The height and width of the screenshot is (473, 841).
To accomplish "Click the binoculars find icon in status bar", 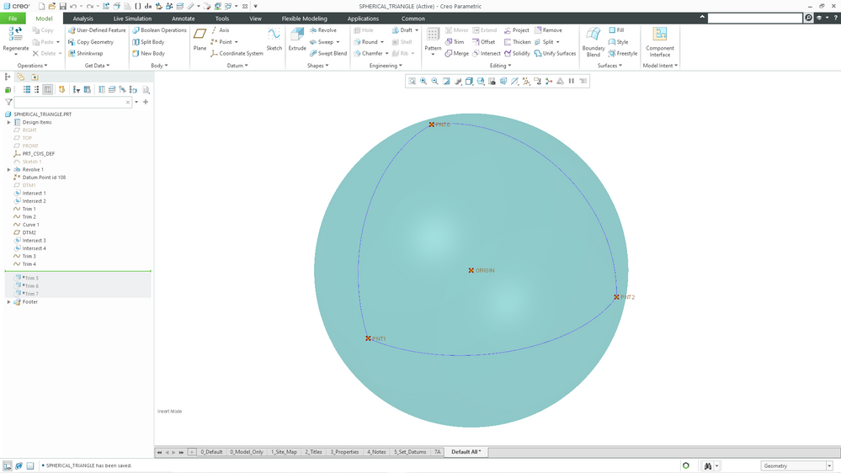I will tap(708, 466).
